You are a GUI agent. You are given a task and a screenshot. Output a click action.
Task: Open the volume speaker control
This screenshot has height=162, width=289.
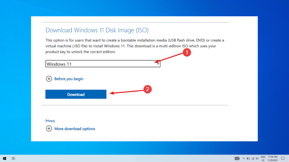257,158
